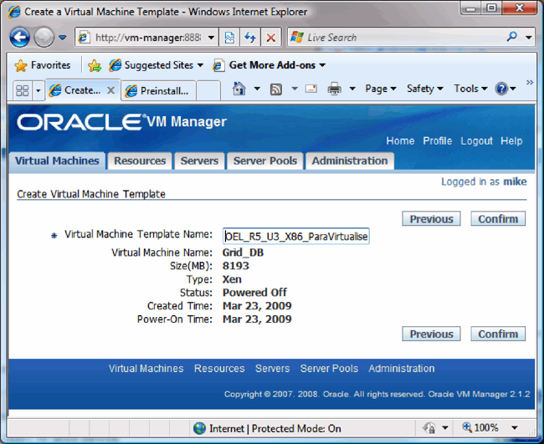Open footer Resources link
The image size is (544, 444).
[219, 369]
